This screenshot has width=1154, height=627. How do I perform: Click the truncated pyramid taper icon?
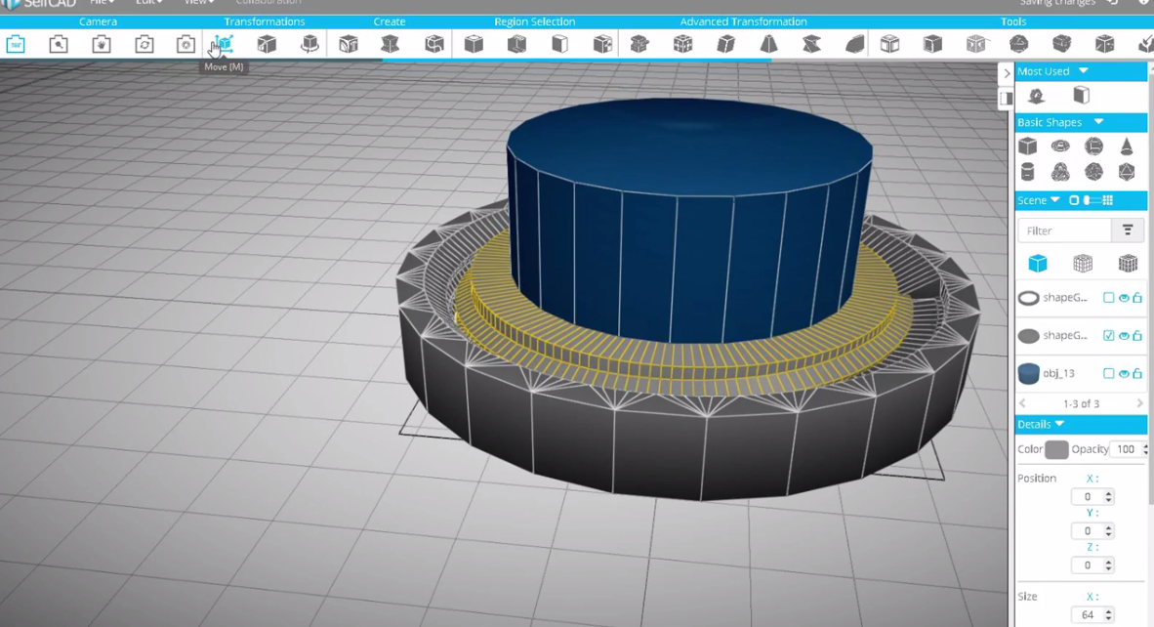point(768,44)
